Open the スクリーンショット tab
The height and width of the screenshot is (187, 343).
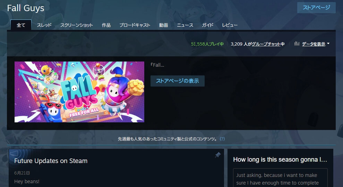coord(76,25)
